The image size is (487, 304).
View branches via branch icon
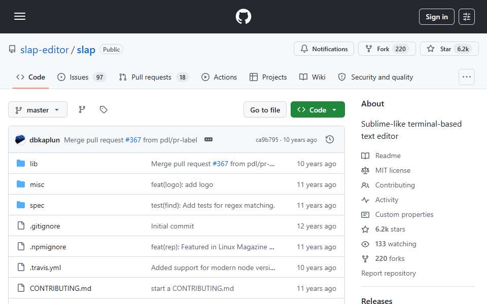point(82,109)
